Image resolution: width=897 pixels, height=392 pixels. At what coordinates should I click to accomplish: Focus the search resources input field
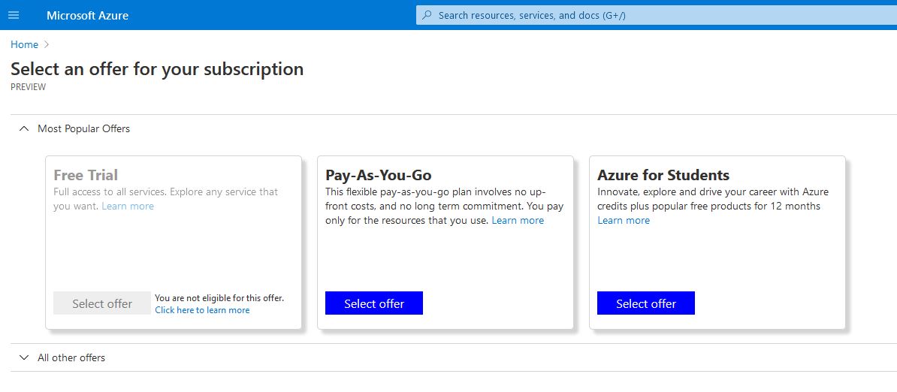tap(656, 16)
